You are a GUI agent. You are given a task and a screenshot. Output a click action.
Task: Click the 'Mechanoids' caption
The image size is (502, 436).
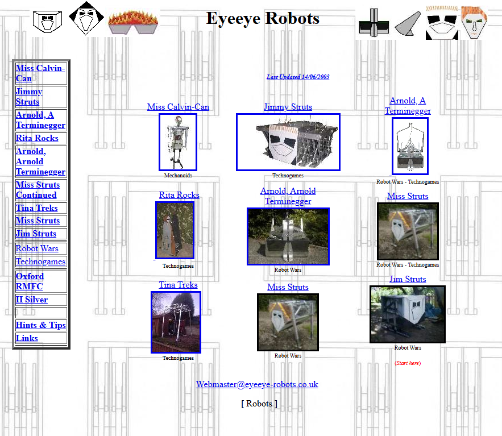click(178, 176)
